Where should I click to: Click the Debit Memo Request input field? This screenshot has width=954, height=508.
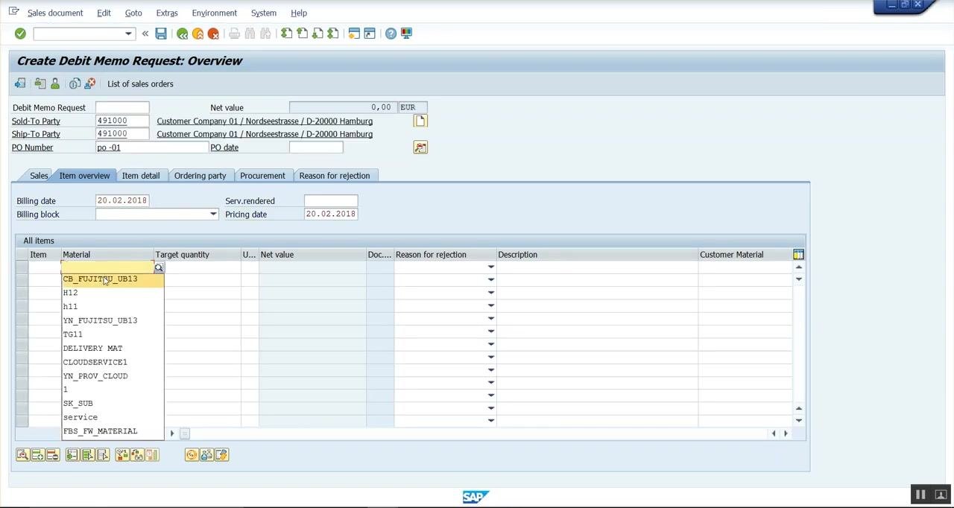[x=122, y=107]
